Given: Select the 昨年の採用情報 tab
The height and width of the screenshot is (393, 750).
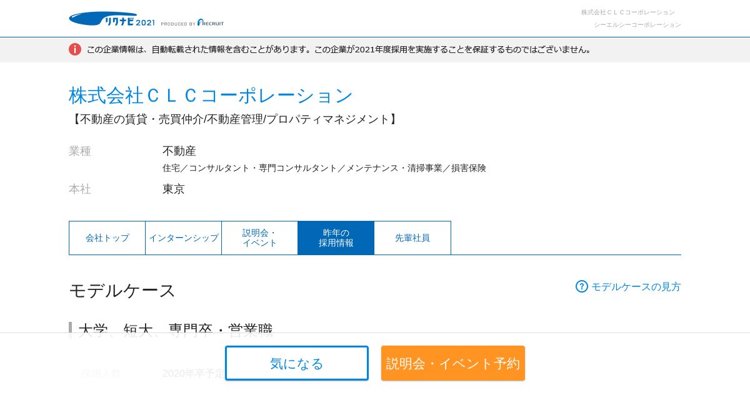Looking at the screenshot, I should tap(336, 238).
